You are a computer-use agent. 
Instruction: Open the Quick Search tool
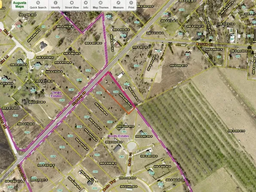coord(38,5)
